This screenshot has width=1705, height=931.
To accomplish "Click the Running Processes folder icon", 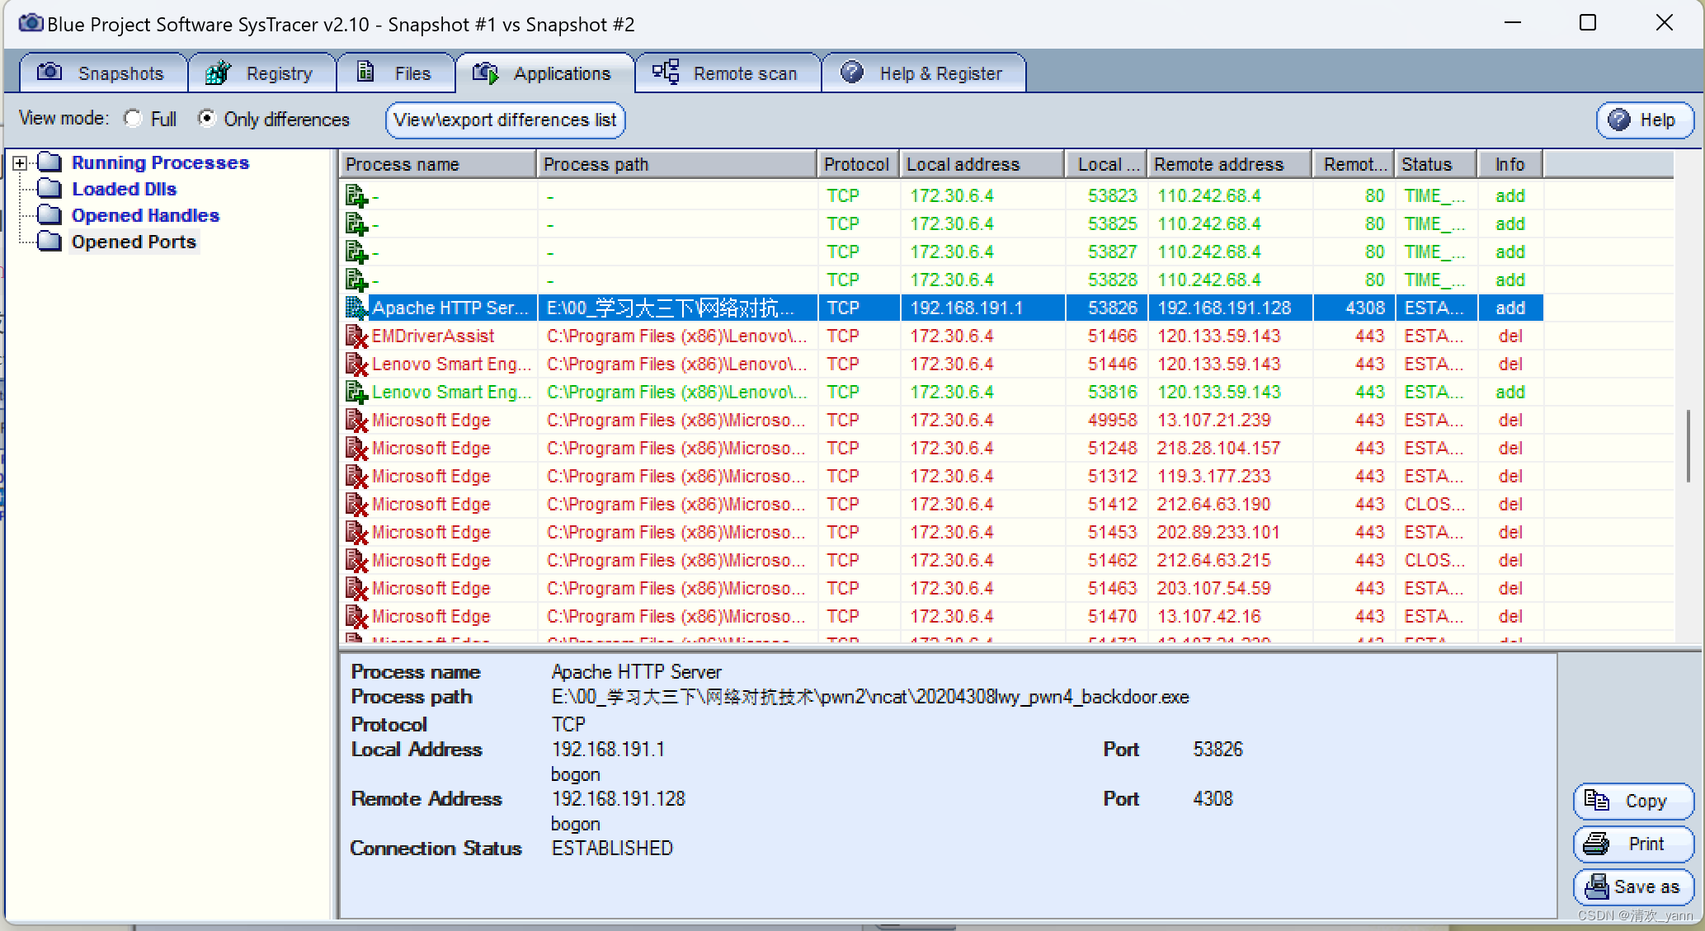I will (49, 162).
